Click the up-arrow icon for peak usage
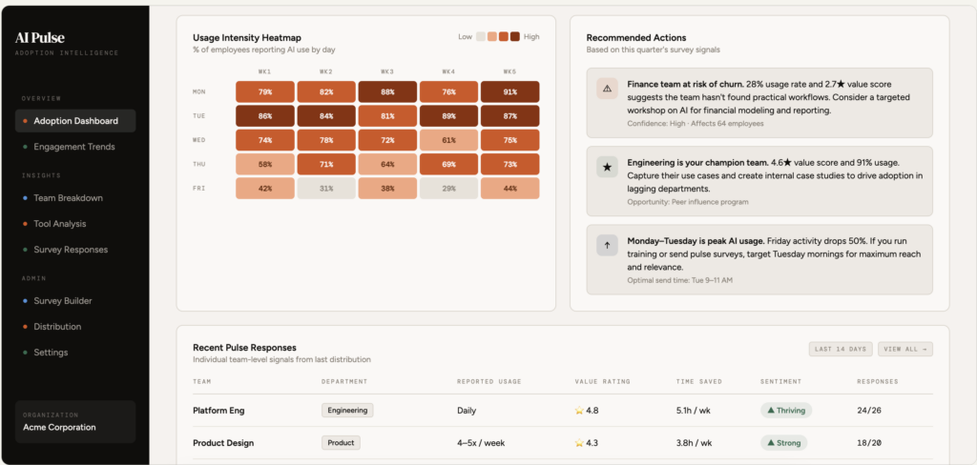This screenshot has height=465, width=977. pyautogui.click(x=606, y=246)
